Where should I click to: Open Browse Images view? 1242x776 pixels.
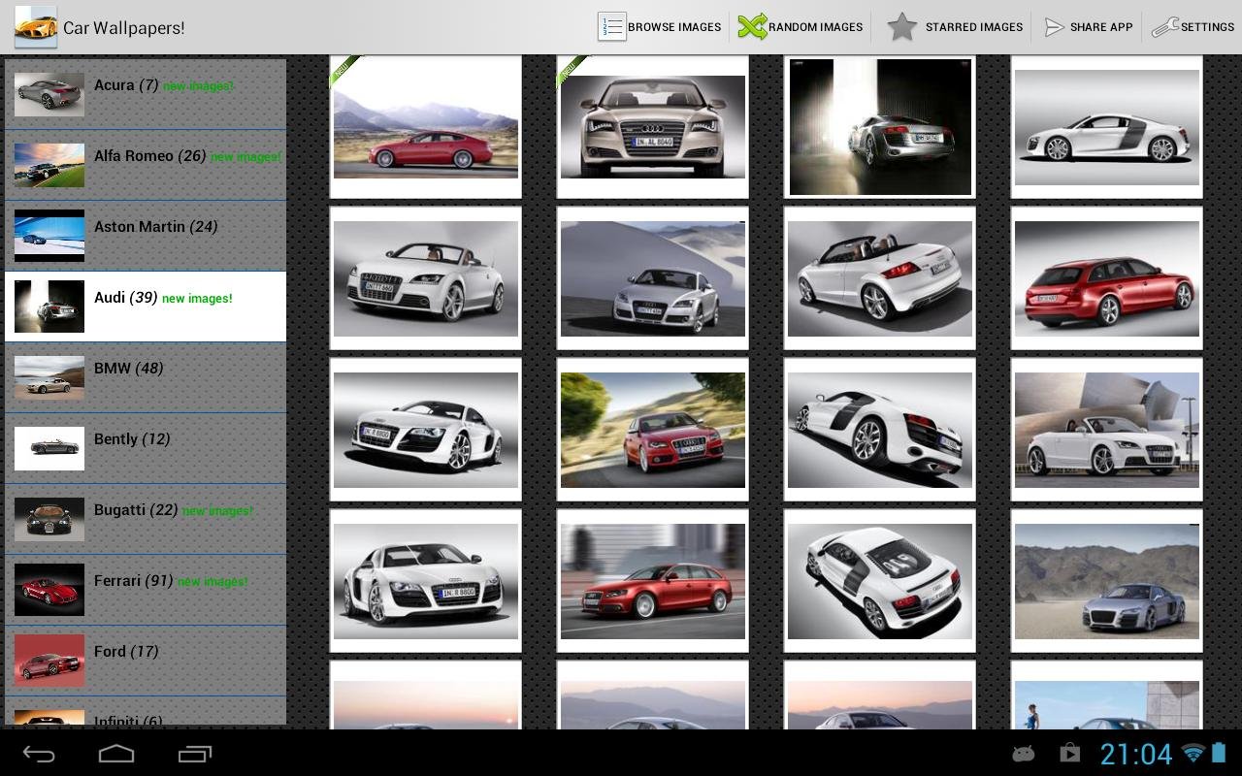[x=660, y=27]
